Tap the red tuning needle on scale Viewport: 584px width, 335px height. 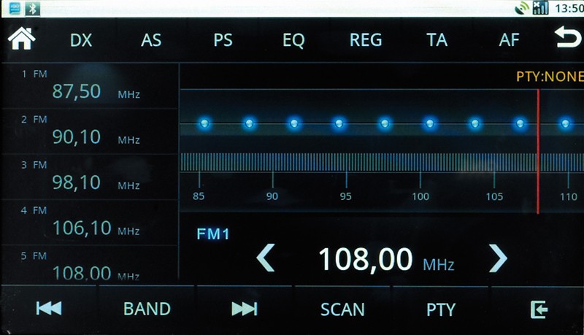pos(538,152)
